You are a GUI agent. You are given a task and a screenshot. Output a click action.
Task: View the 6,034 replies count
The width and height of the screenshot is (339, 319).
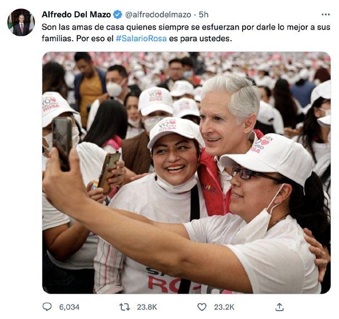pos(69,307)
